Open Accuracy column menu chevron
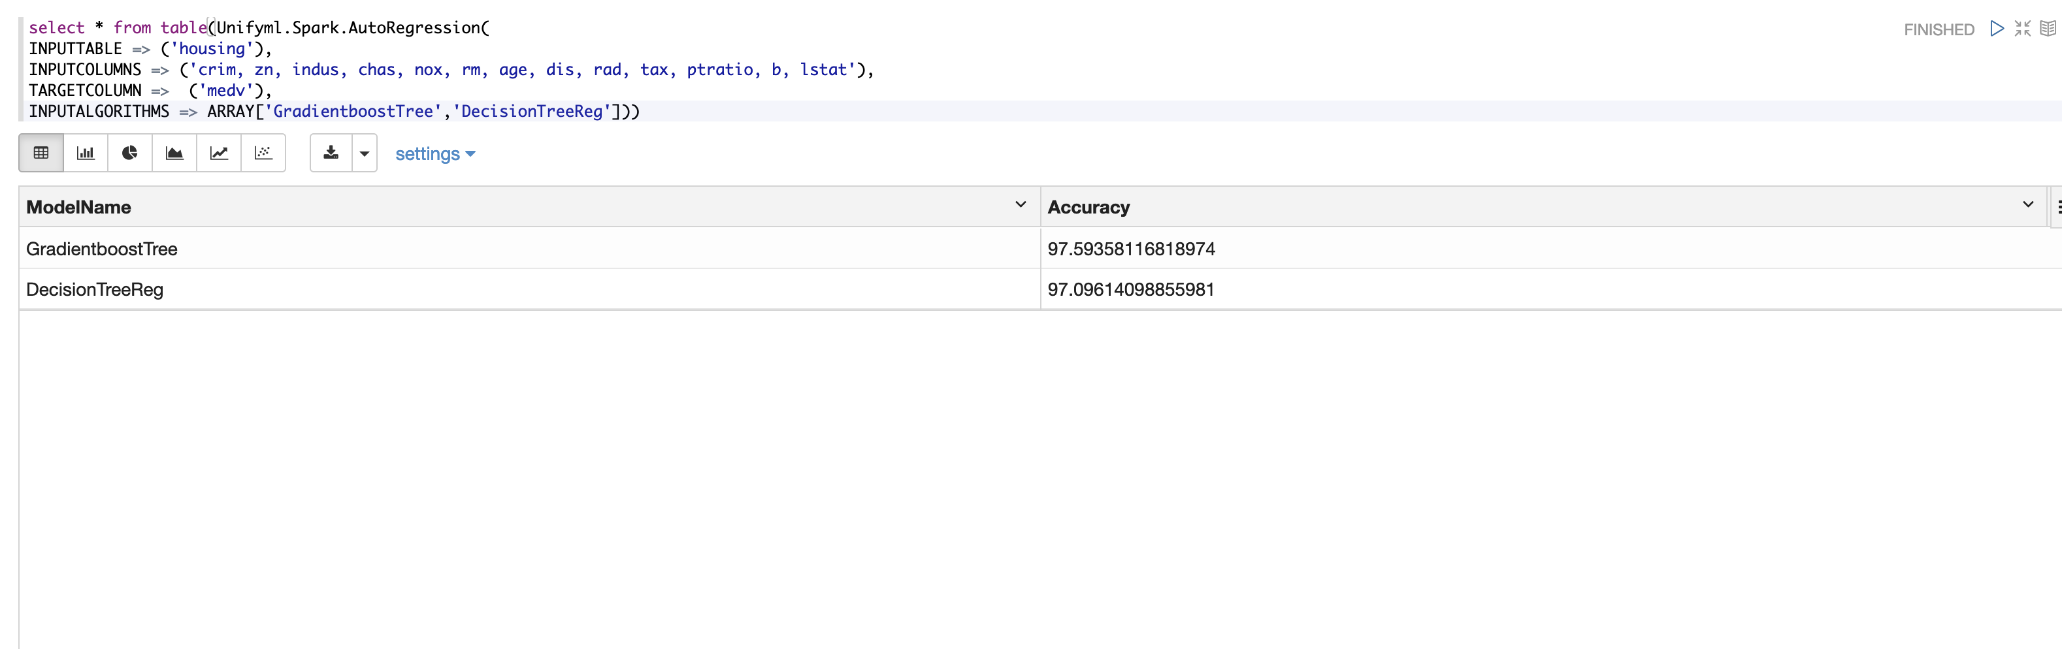 click(2029, 205)
